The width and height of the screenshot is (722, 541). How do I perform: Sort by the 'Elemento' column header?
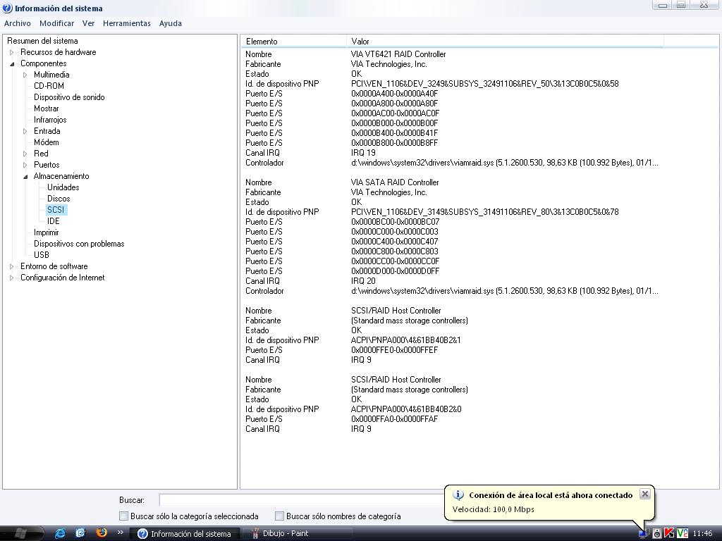(293, 42)
